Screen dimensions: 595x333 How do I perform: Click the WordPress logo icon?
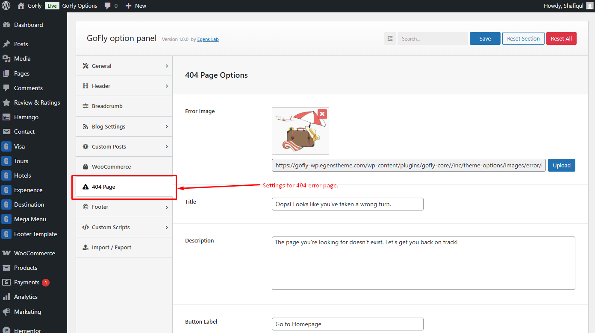tap(6, 6)
